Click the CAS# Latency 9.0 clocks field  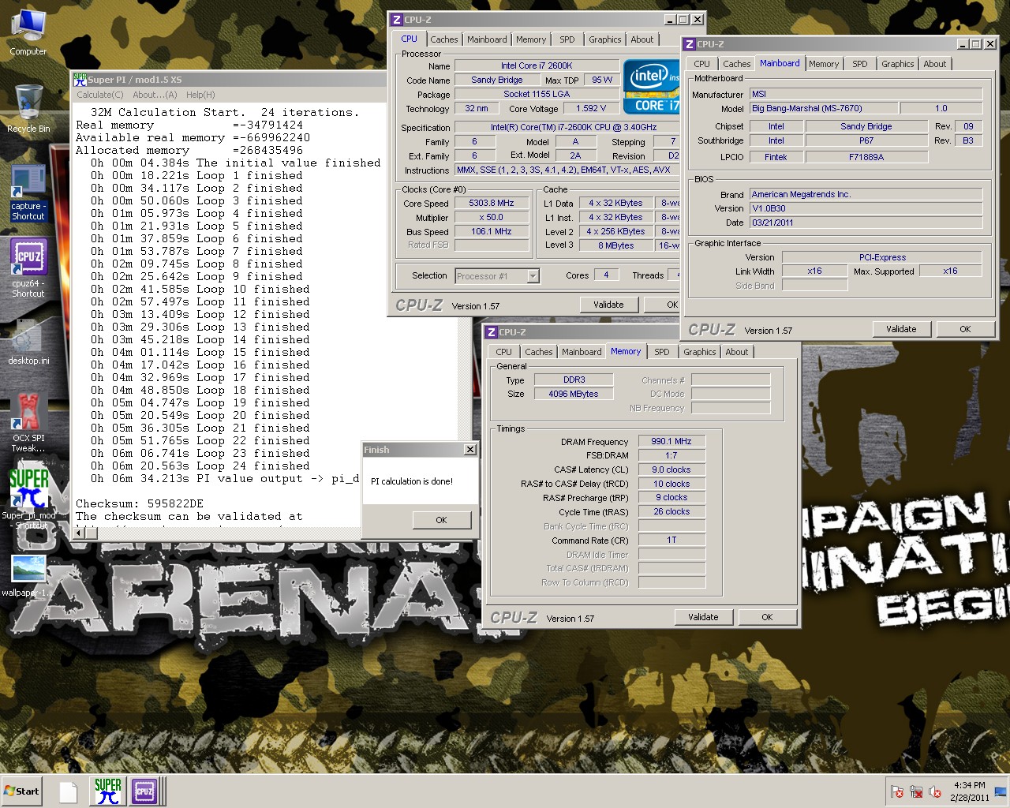pos(671,469)
